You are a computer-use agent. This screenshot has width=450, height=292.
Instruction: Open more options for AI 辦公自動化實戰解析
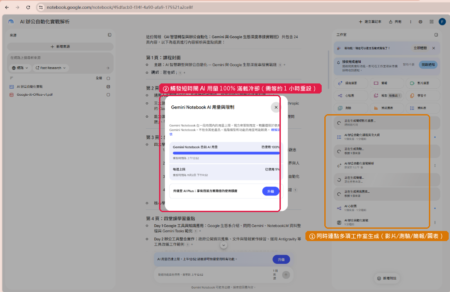click(x=435, y=166)
